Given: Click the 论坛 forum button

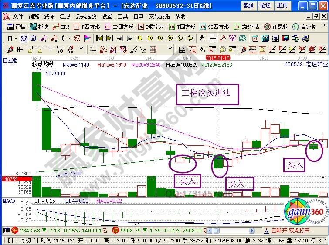Looking at the screenshot, I should [x=265, y=6].
